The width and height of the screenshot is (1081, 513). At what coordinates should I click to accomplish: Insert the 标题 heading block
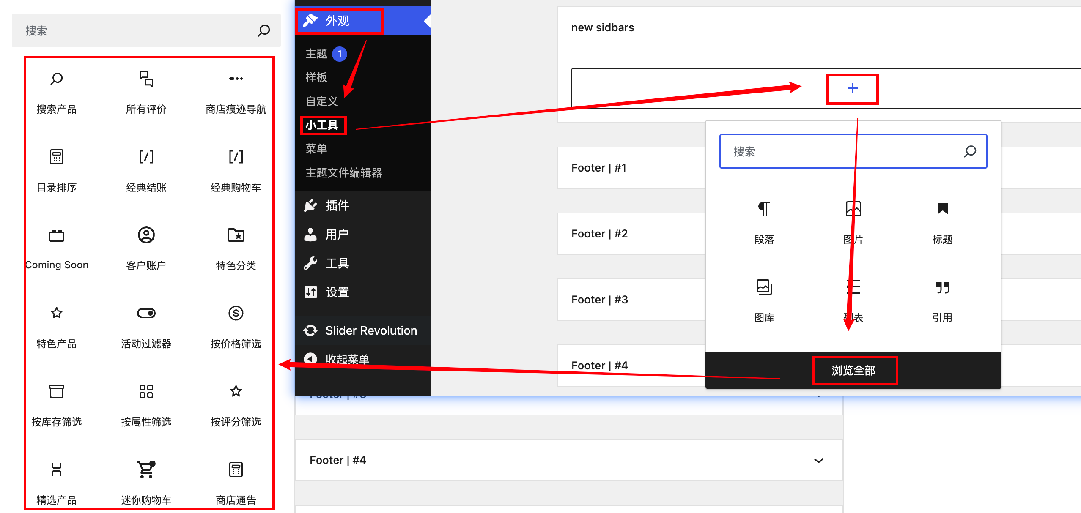943,223
